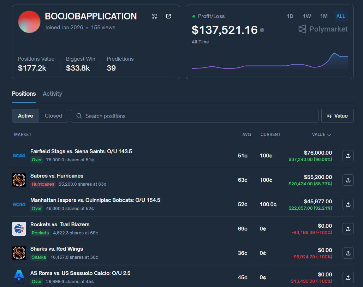Switch to the Positions tab
Image resolution: width=363 pixels, height=287 pixels.
24,94
